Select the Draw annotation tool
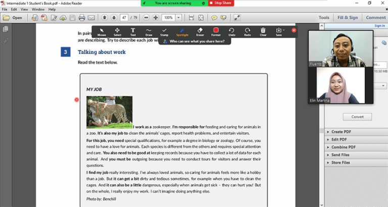 coord(149,32)
